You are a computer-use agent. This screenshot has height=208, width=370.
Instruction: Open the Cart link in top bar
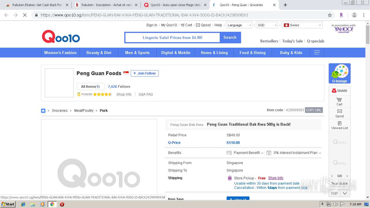pyautogui.click(x=186, y=25)
